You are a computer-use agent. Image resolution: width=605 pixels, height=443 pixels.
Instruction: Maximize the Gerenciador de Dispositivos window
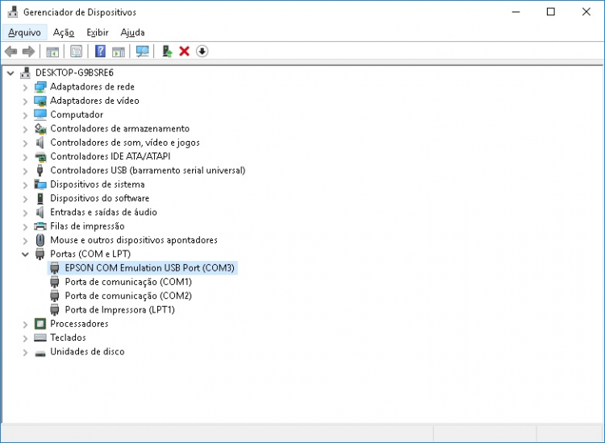click(551, 12)
